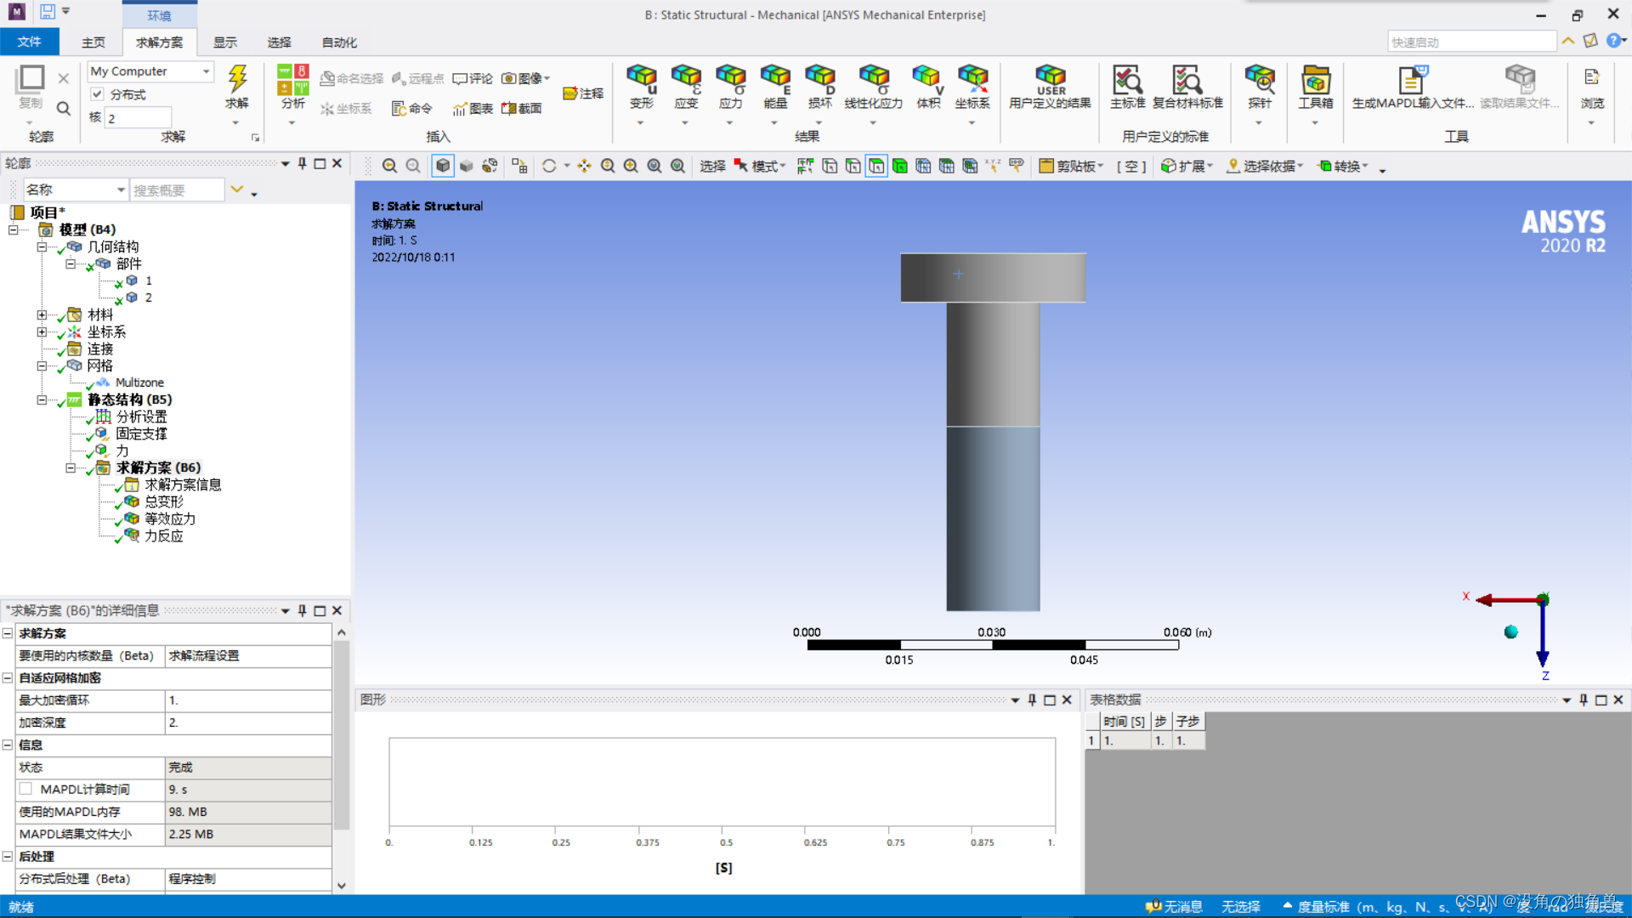Image resolution: width=1632 pixels, height=918 pixels.
Task: Select 等效应力 result in tree
Action: pyautogui.click(x=169, y=518)
